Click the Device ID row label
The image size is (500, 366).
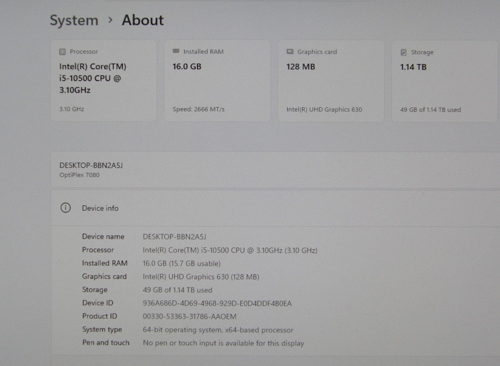pos(97,303)
